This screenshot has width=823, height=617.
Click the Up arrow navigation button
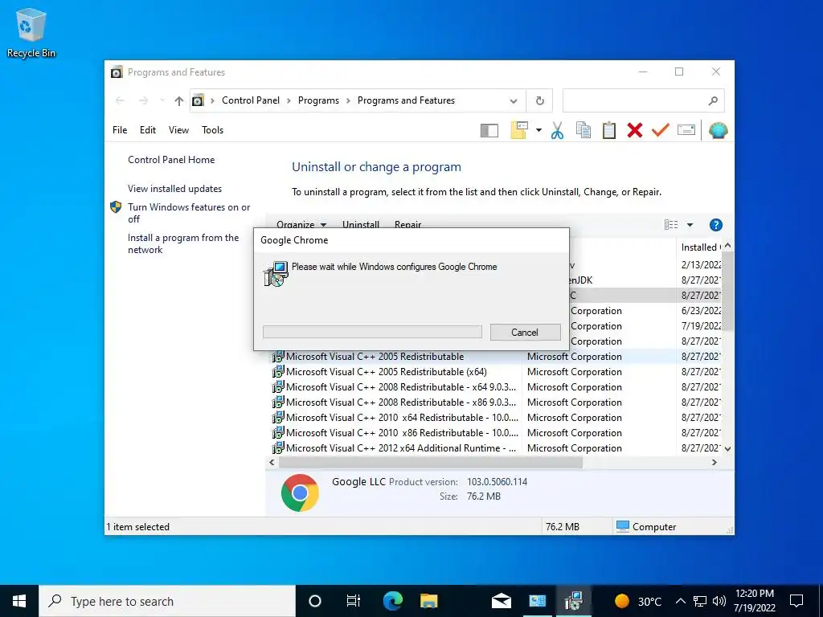(179, 100)
